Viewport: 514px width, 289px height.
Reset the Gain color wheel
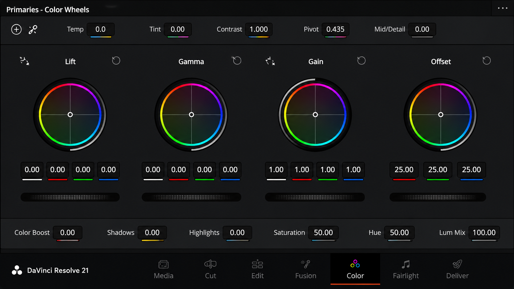(361, 61)
